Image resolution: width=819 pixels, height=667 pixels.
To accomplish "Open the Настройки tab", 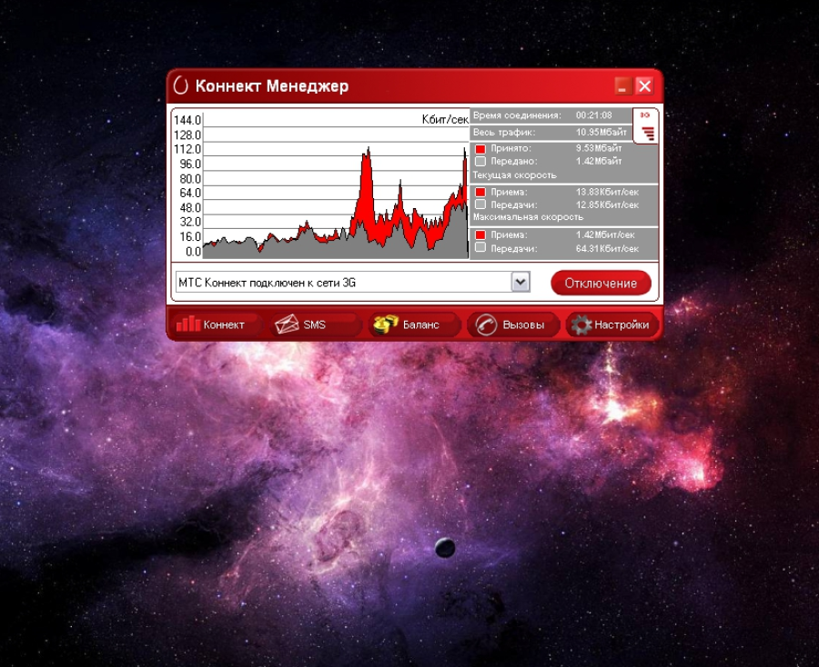I will click(x=612, y=324).
